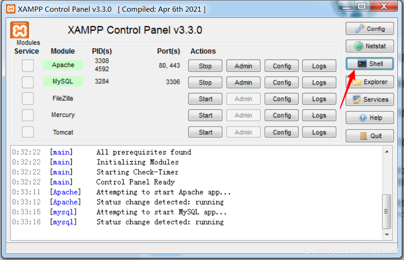Open Explorer folder button
This screenshot has height=260, width=404.
click(370, 82)
